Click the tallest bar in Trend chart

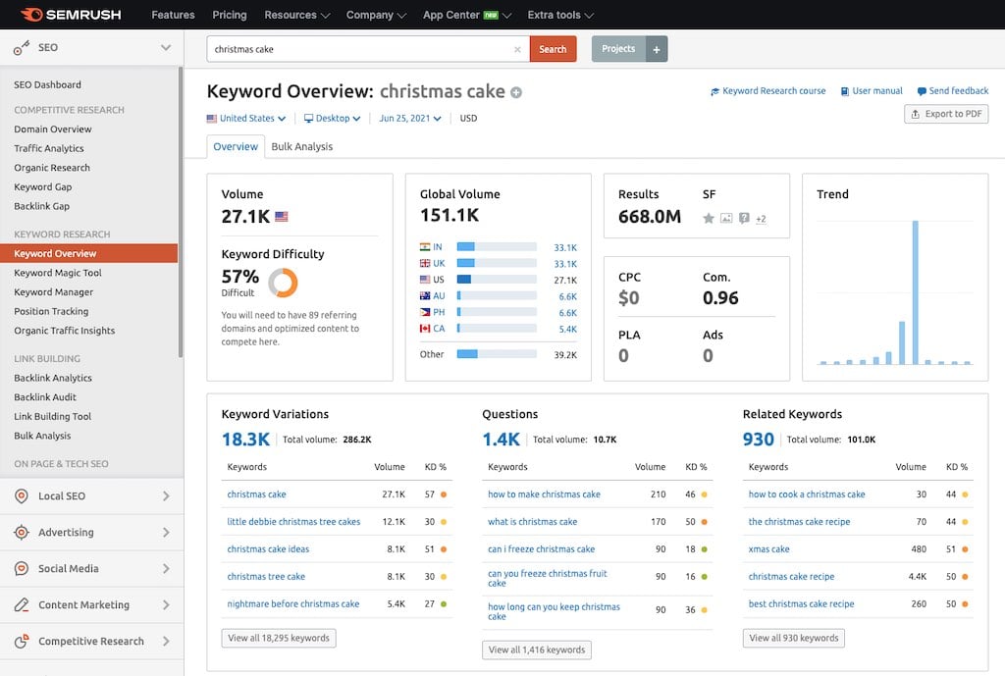click(916, 292)
